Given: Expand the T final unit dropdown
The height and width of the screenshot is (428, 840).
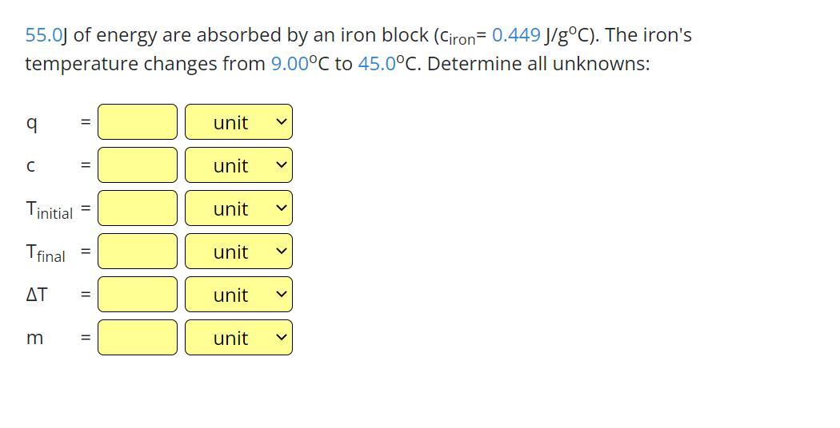Looking at the screenshot, I should (x=238, y=252).
